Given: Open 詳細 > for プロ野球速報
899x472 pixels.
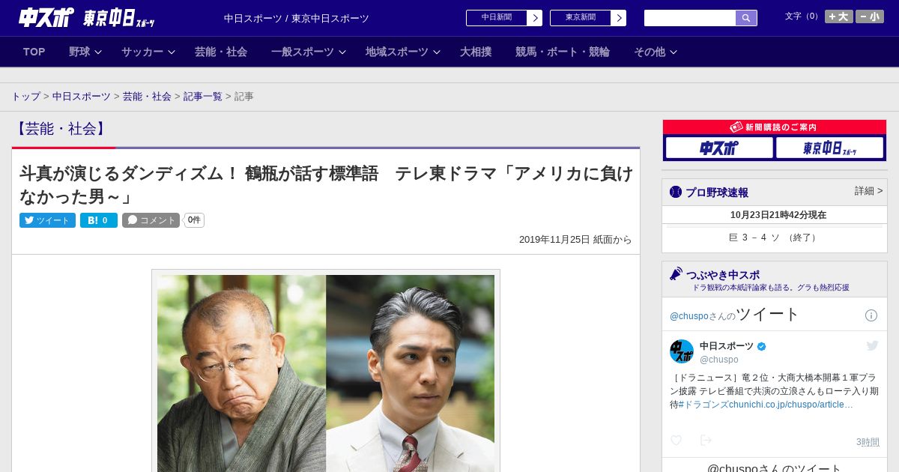Looking at the screenshot, I should coord(869,191).
